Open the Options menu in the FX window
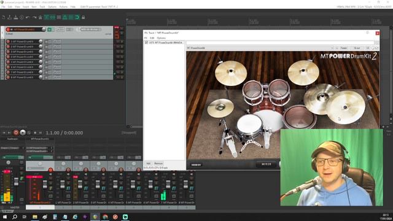393x221 pixels. [161, 38]
